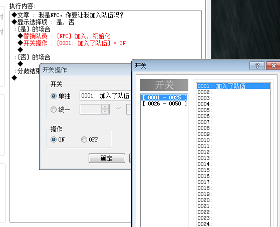Select switch 0008 in the list
The image size is (280, 227).
[x=233, y=128]
